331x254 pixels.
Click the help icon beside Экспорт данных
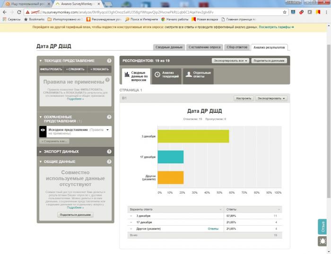(x=109, y=152)
